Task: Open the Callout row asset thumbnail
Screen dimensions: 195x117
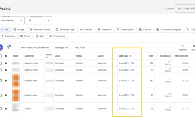Action: click(x=16, y=108)
